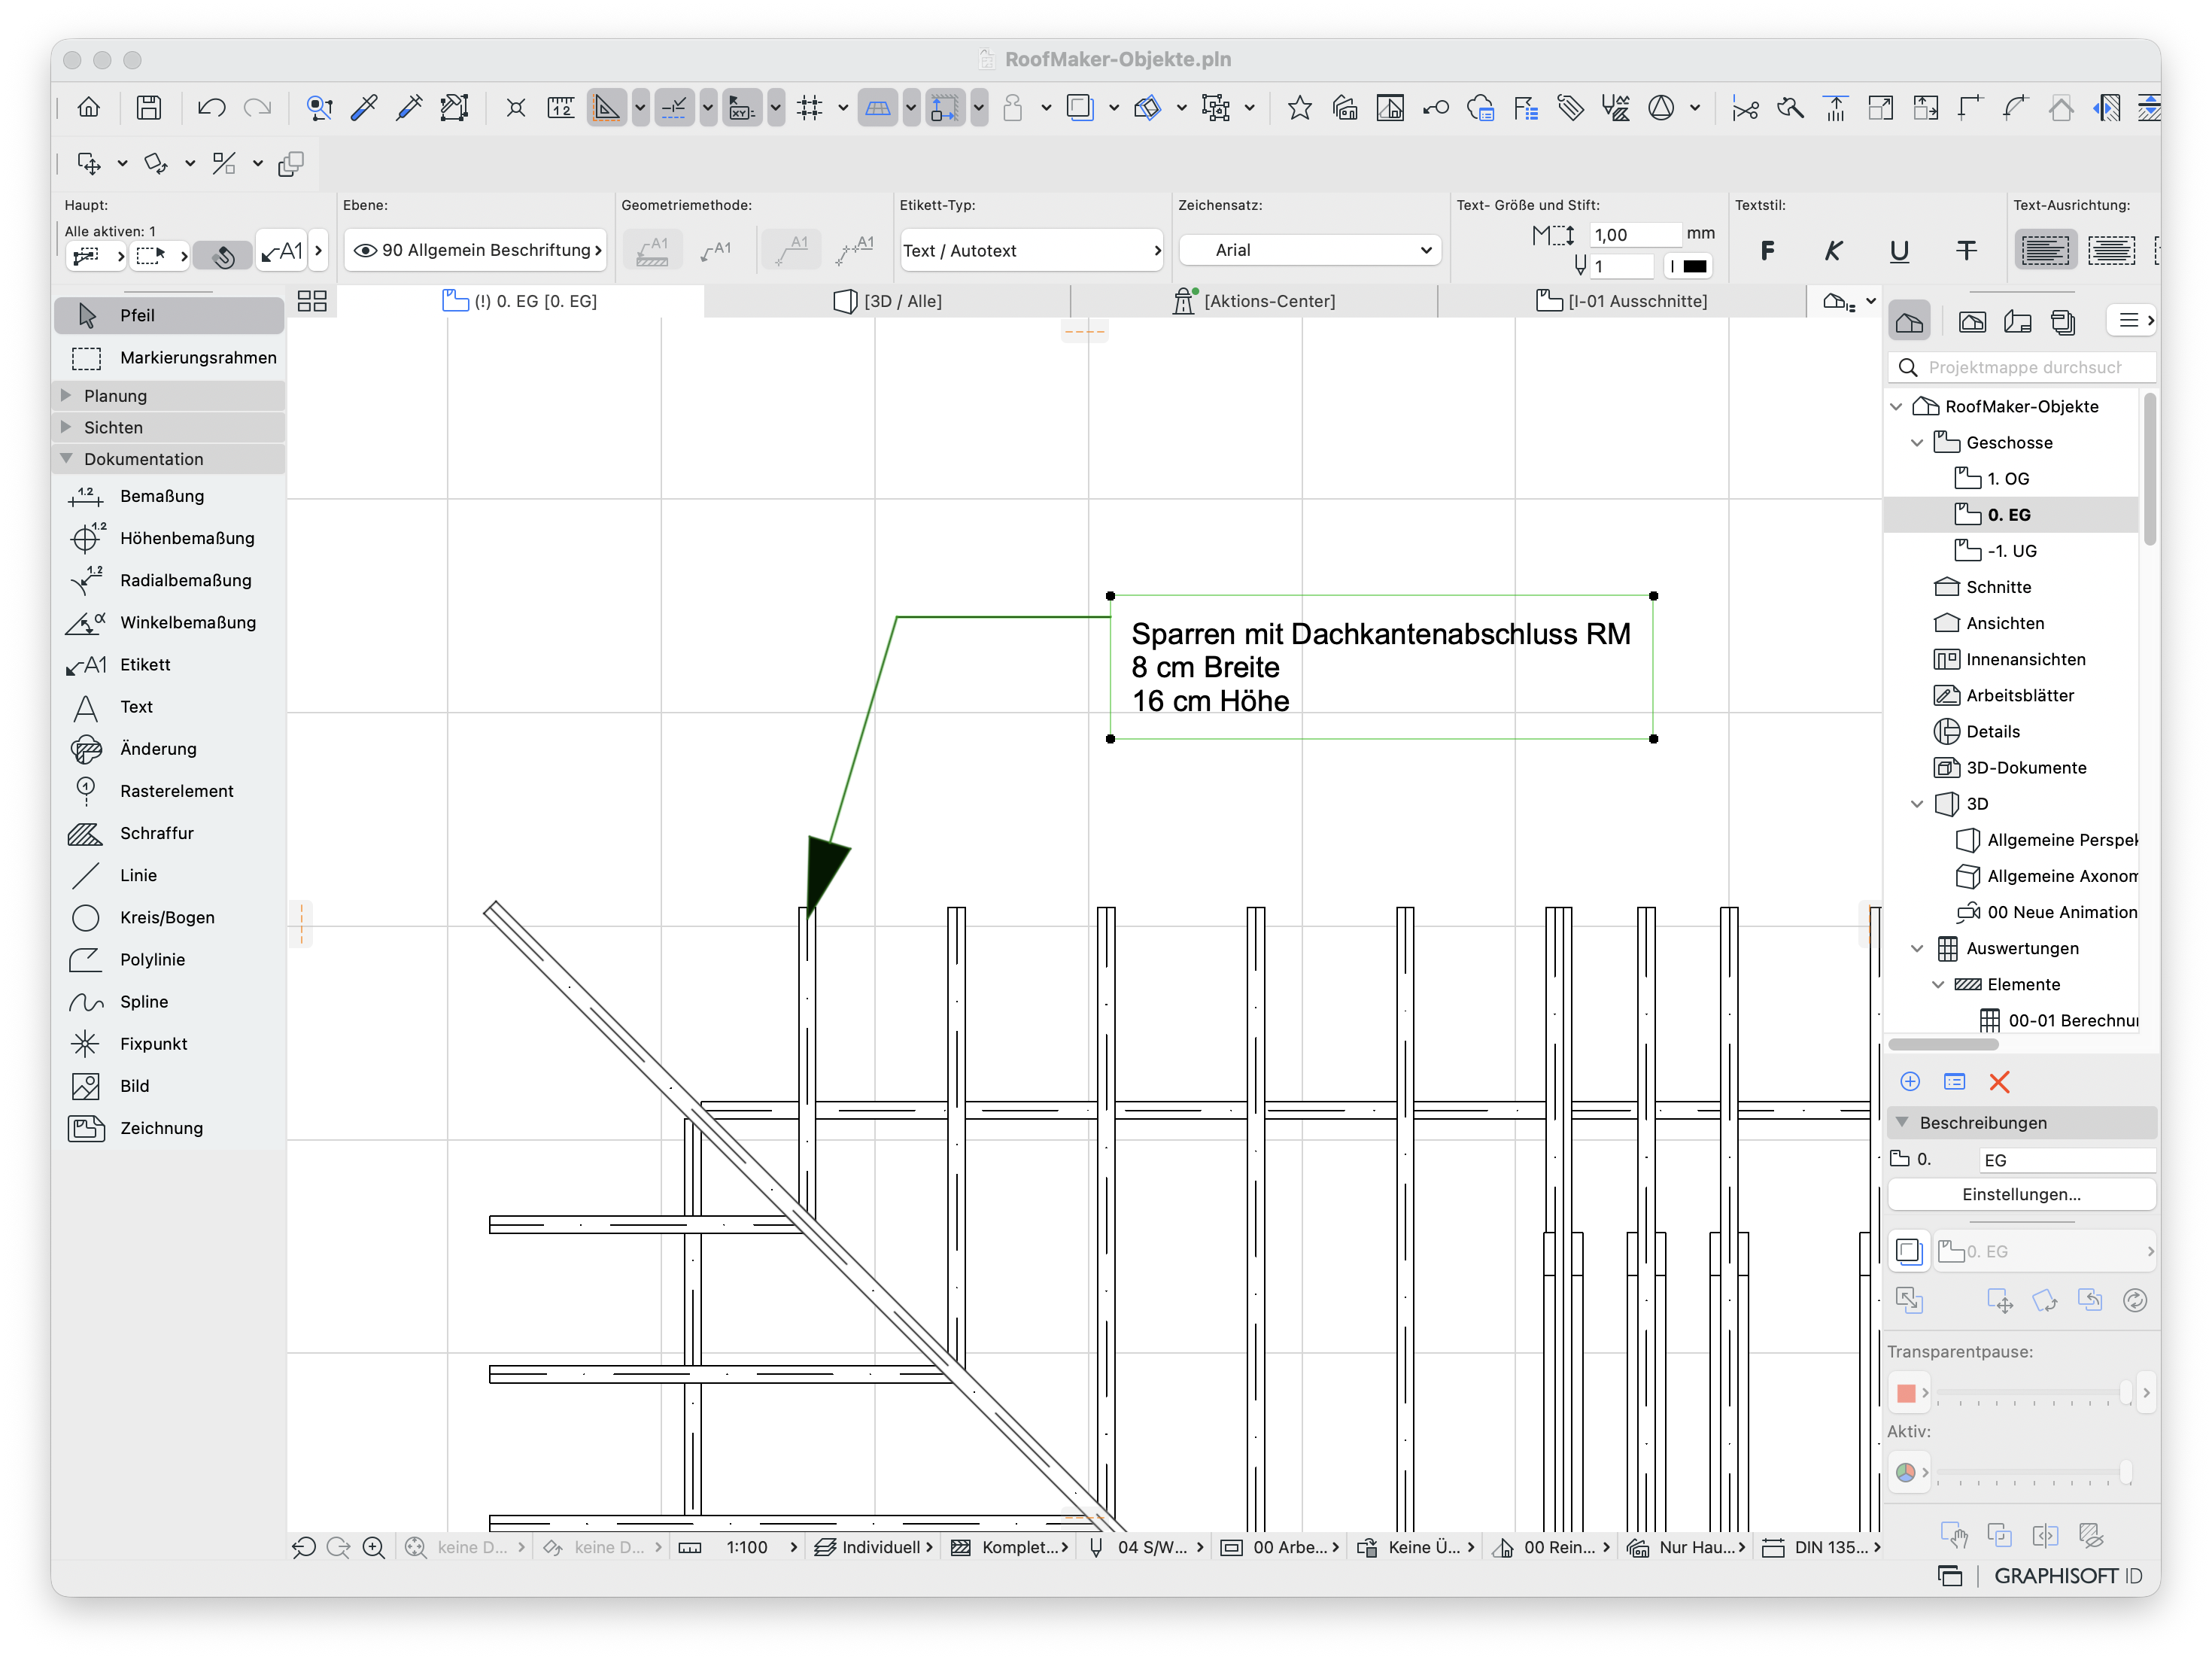The width and height of the screenshot is (2212, 1660).
Task: Collapse the Geschosse tree folder
Action: click(x=1916, y=443)
